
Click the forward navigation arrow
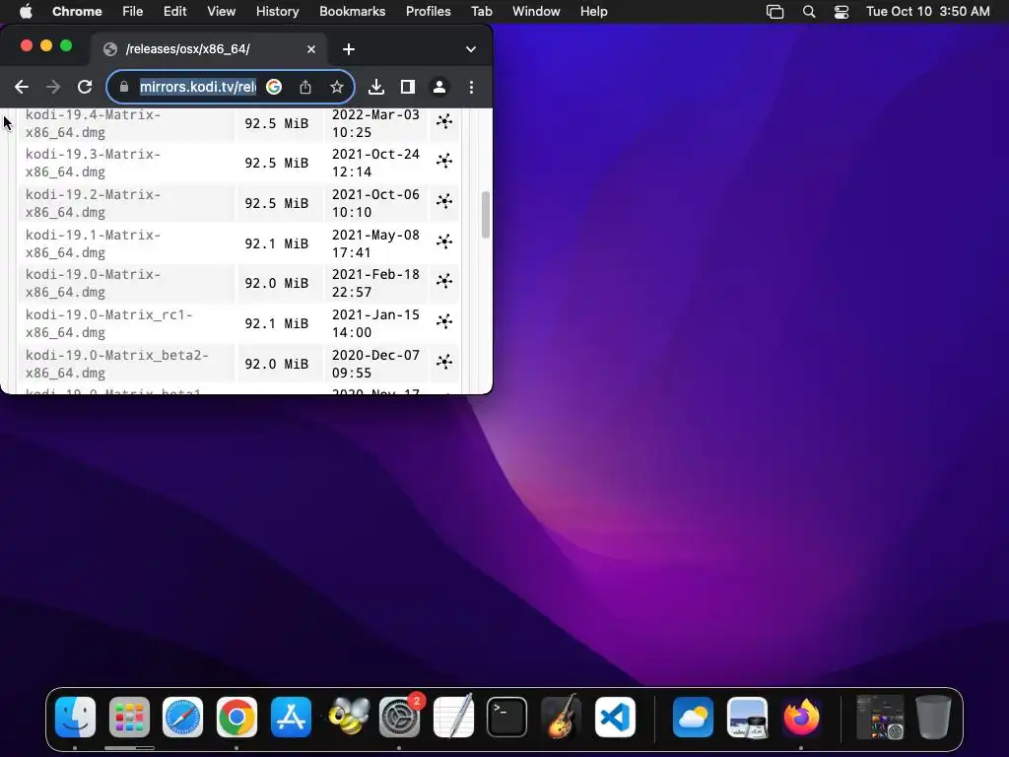click(53, 87)
